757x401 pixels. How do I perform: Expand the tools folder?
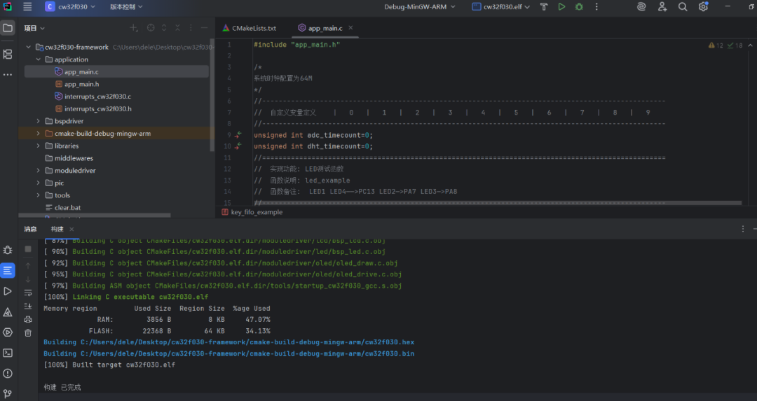tap(38, 195)
